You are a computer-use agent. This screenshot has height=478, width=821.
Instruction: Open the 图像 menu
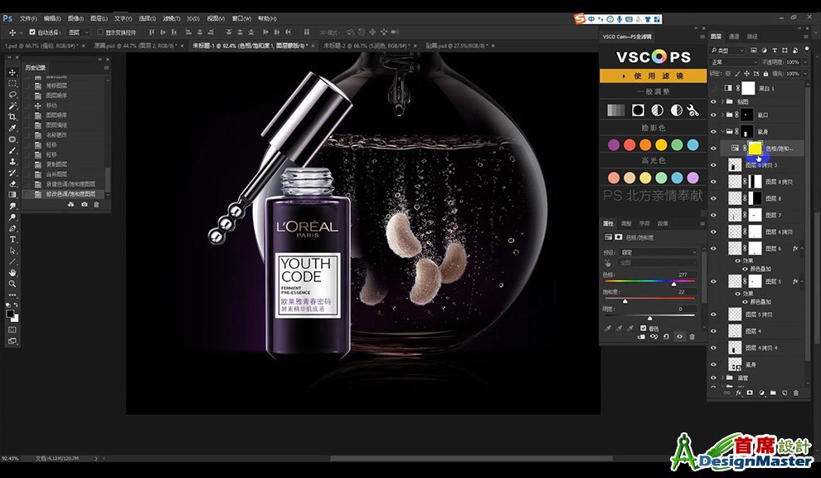pos(75,18)
